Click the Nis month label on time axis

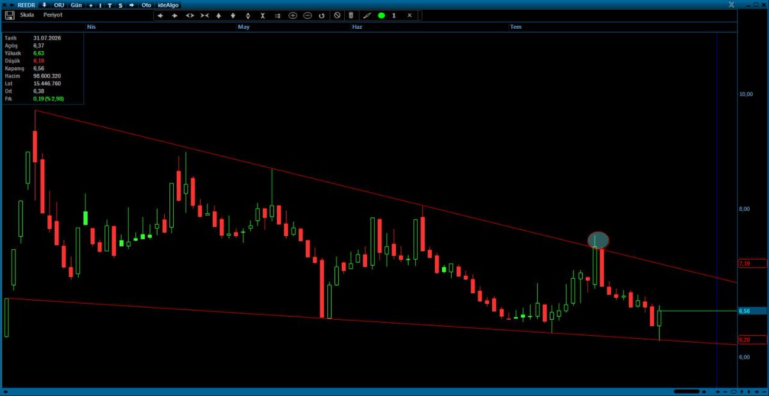91,27
